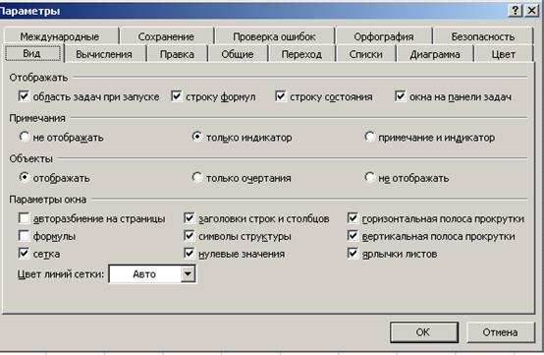Select не отображать under Примечания

(x=24, y=137)
